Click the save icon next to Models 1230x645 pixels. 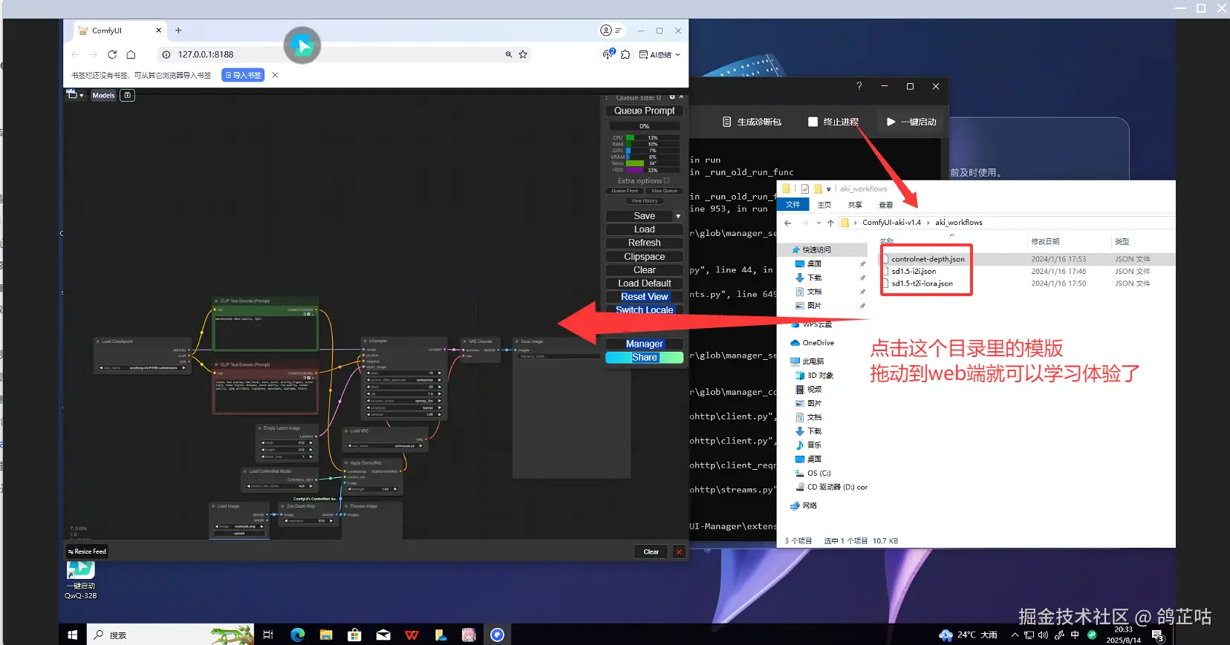tap(128, 95)
